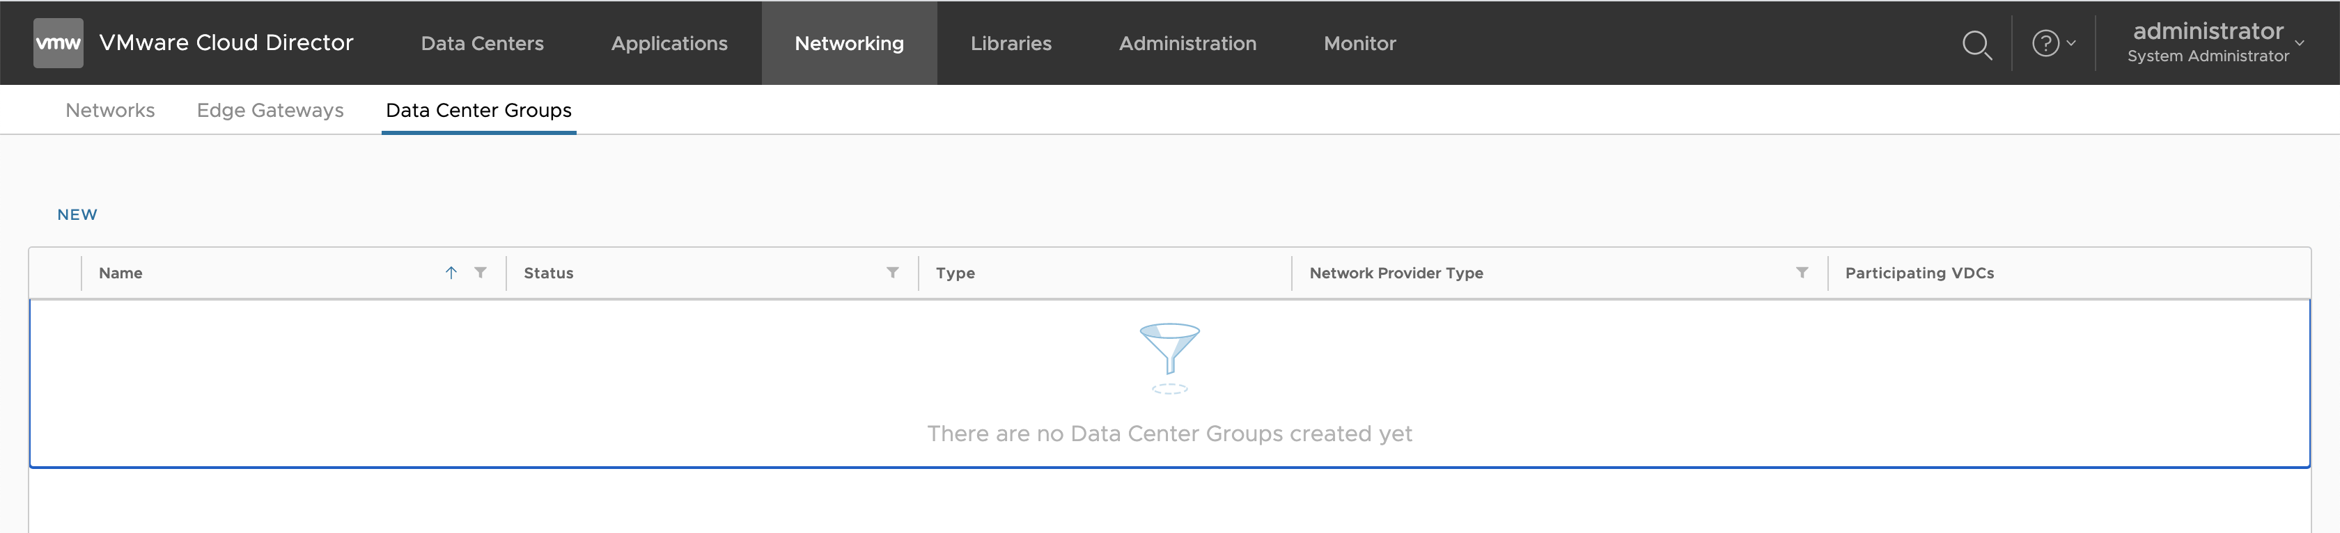Open the Name column filter icon
Image resolution: width=2340 pixels, height=533 pixels.
(x=481, y=272)
